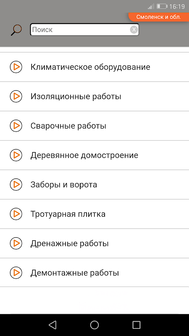Expand arrow icon beside Климатическое оборудование

click(16, 67)
